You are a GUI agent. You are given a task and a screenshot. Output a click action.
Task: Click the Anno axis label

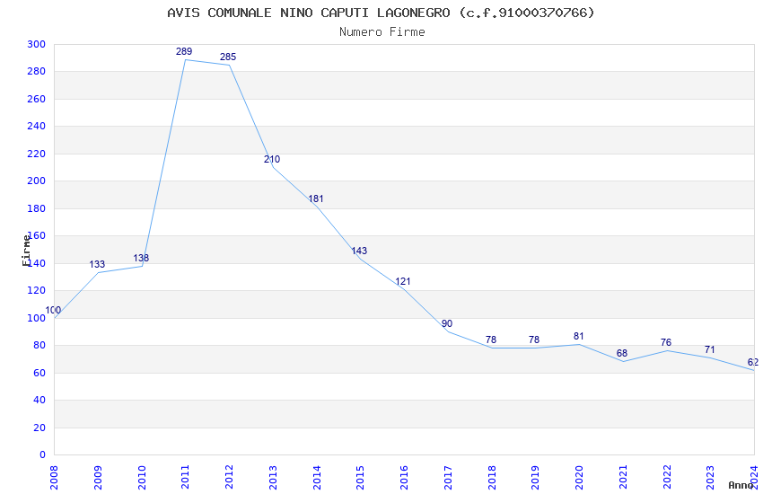(x=741, y=485)
